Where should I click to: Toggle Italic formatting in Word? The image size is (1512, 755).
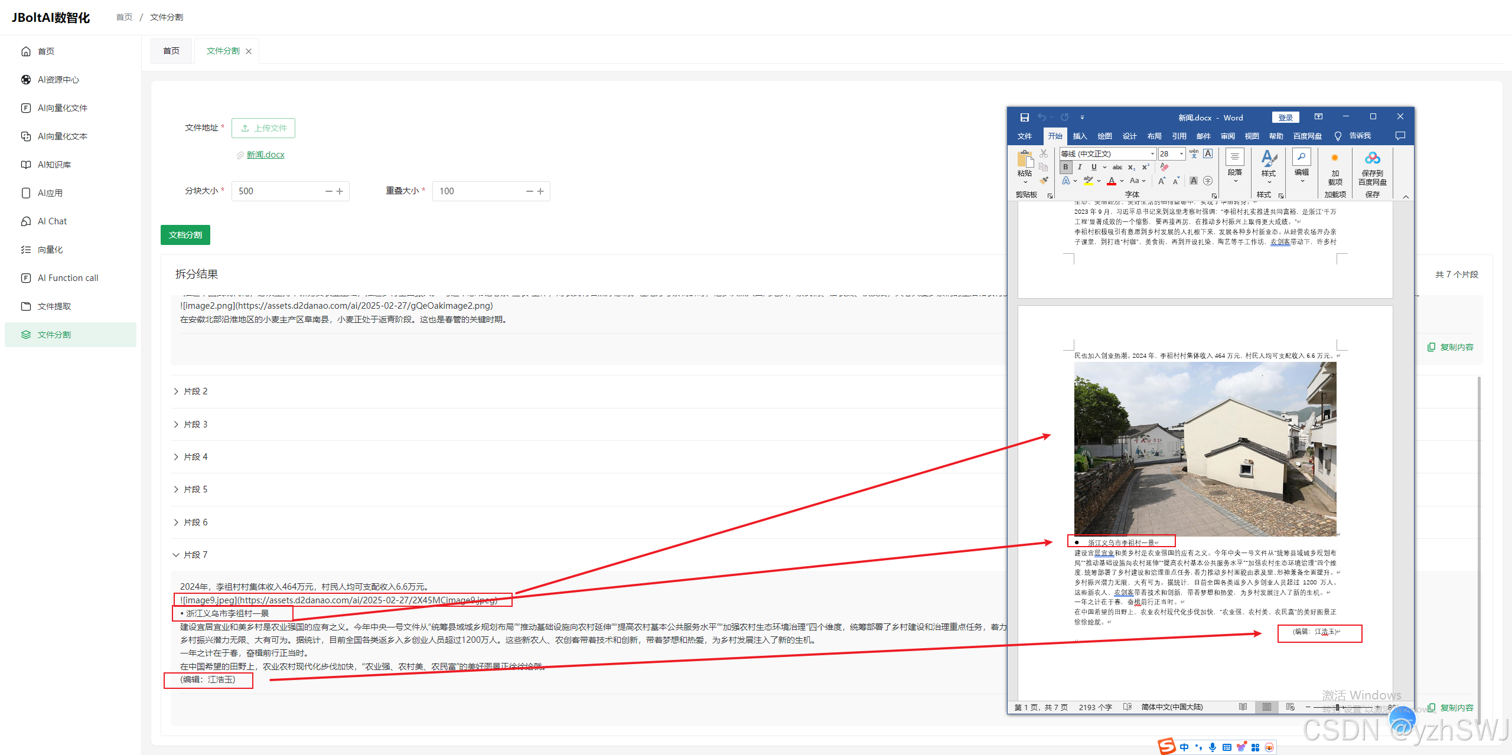point(1080,168)
